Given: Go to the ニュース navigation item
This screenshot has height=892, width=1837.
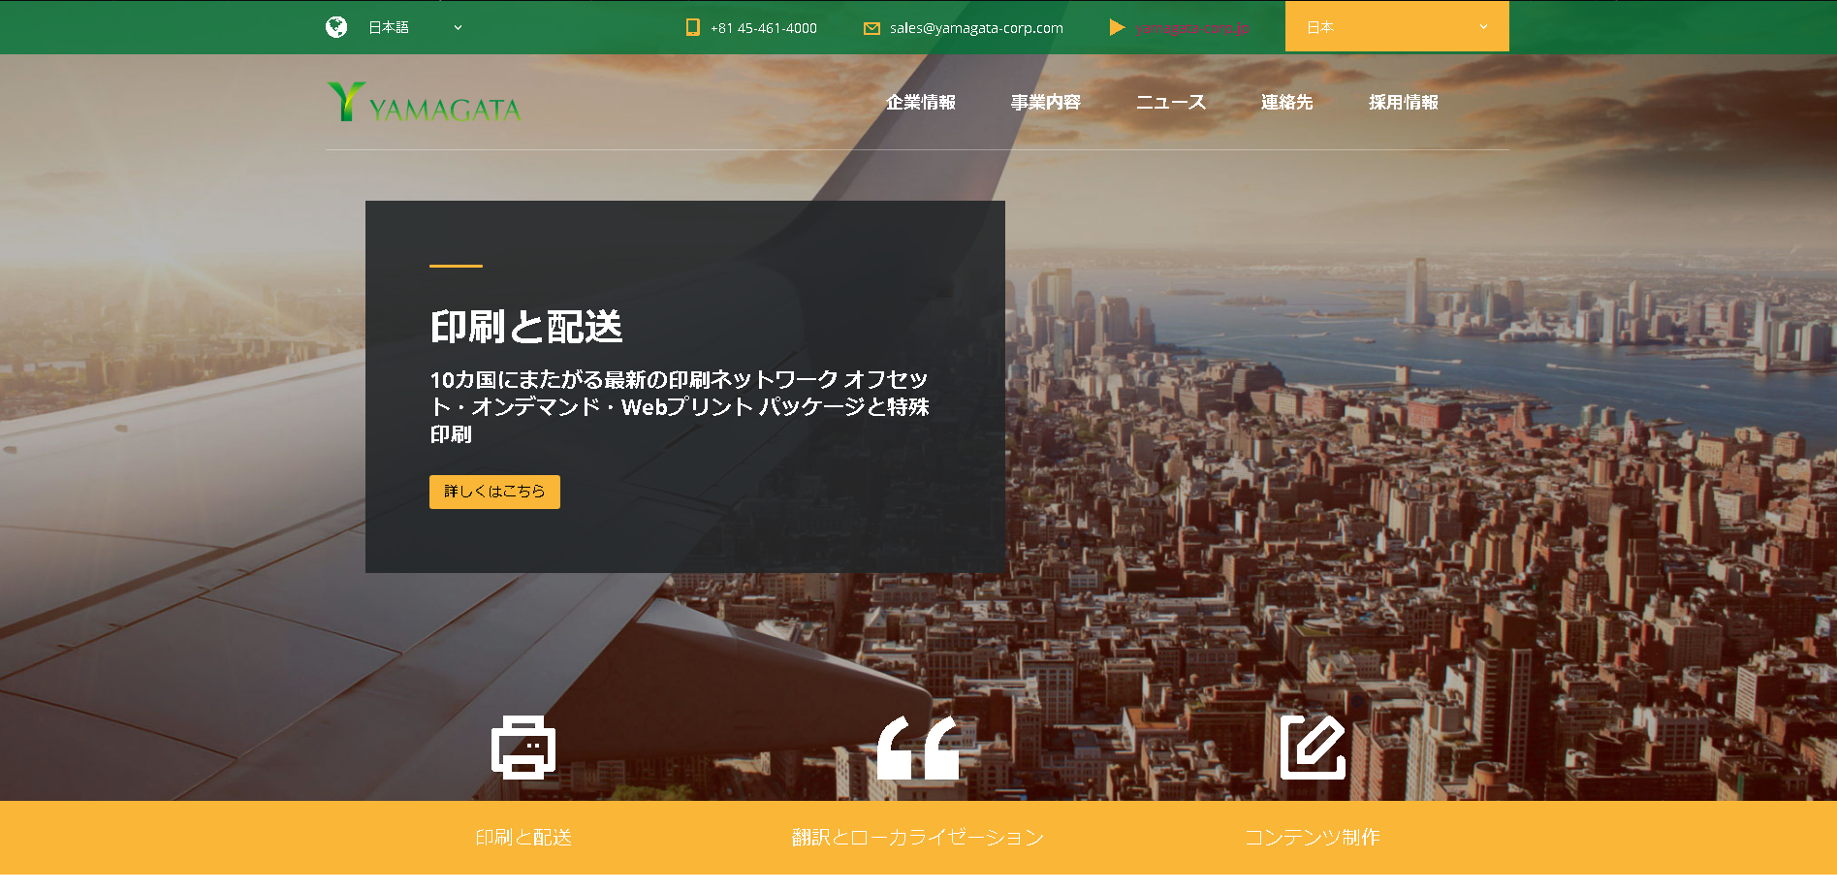Looking at the screenshot, I should coord(1170,103).
